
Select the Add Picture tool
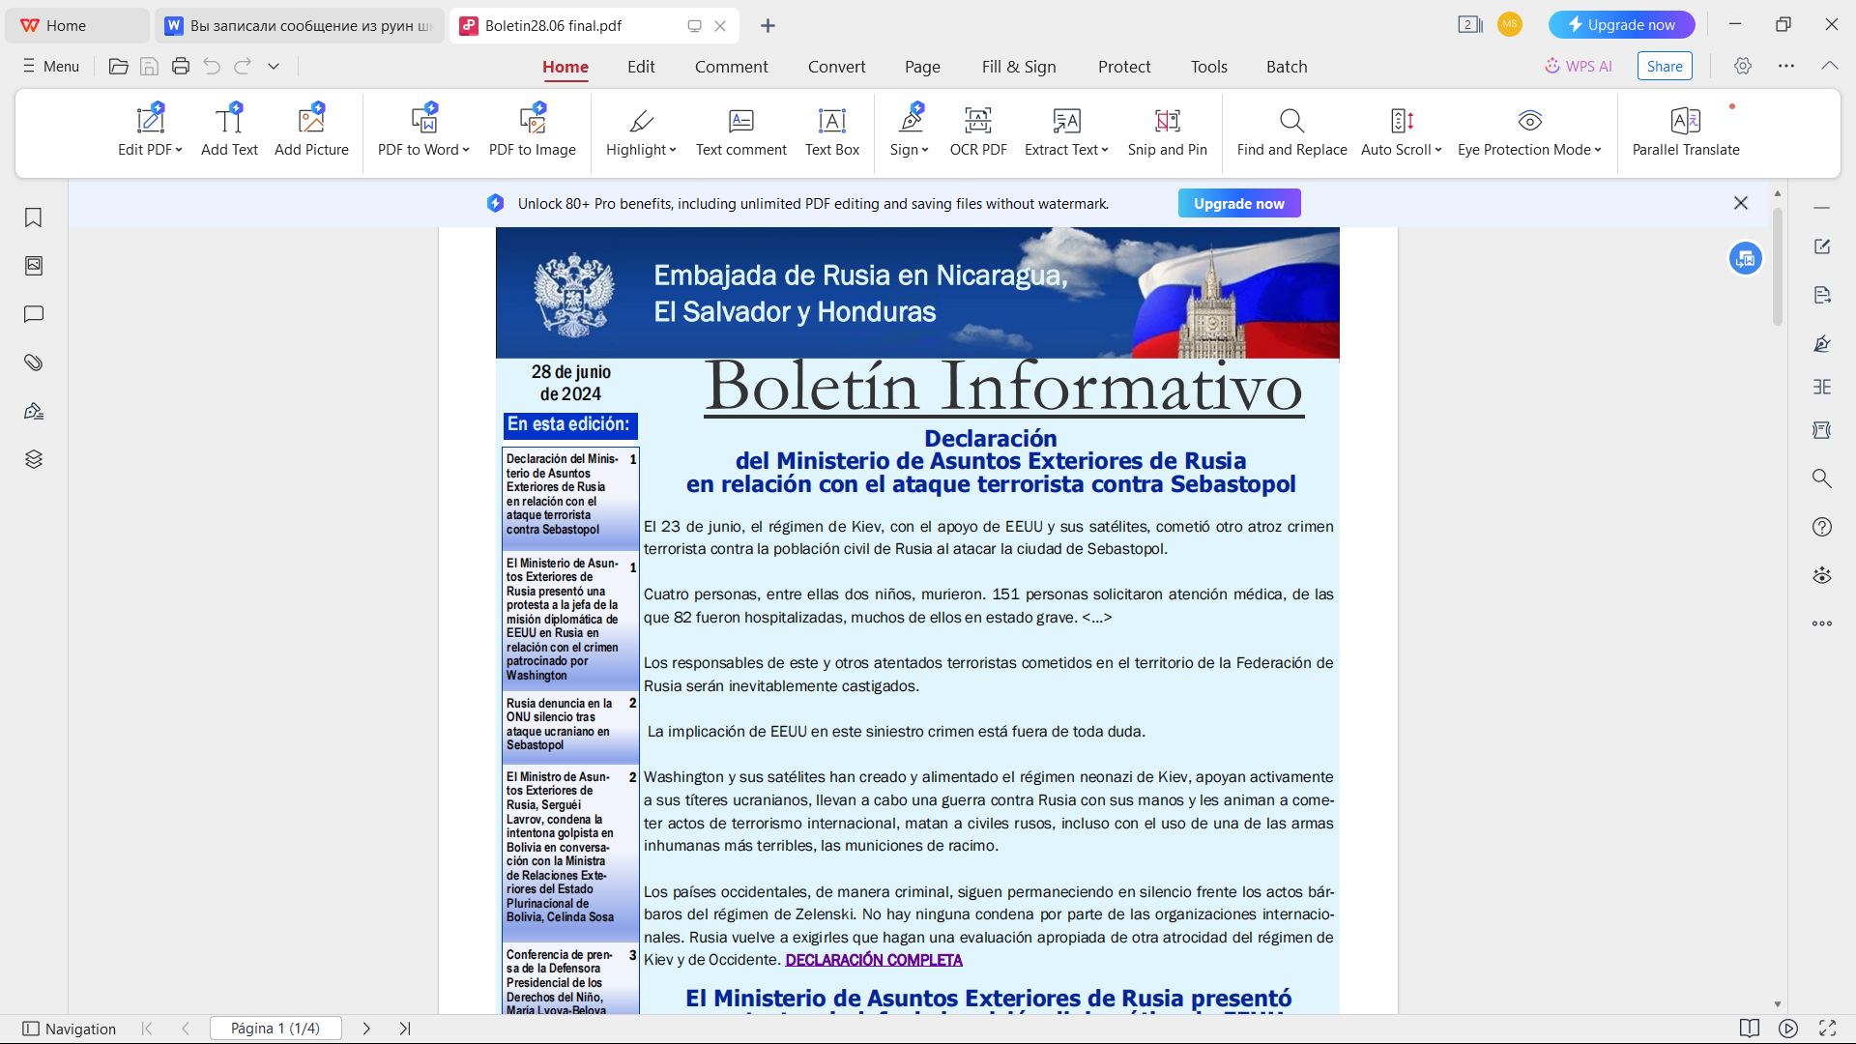[x=311, y=130]
